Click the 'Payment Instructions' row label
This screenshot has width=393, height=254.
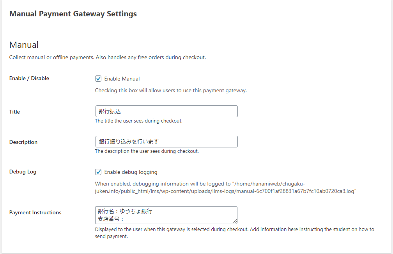(35, 212)
